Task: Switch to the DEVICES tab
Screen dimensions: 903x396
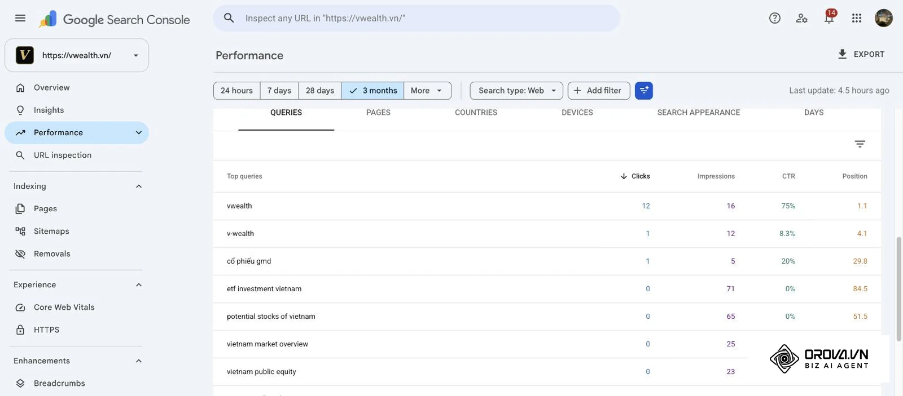Action: point(577,113)
